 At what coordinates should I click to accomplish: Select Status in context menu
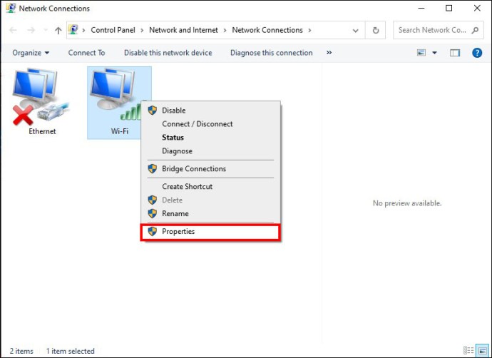tap(210, 138)
